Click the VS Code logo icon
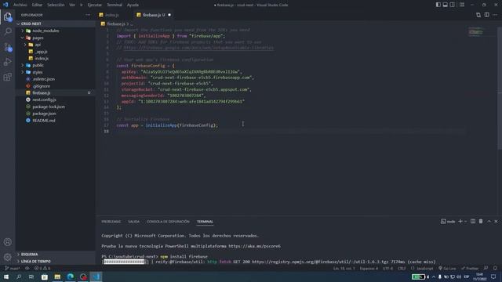 pyautogui.click(x=5, y=5)
